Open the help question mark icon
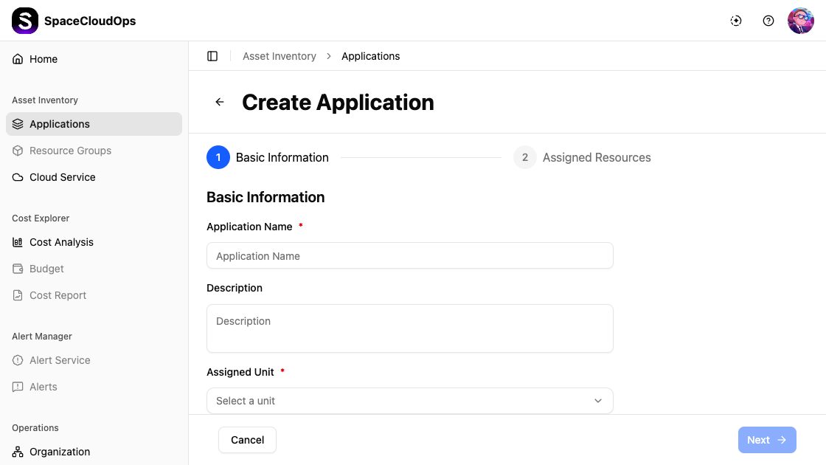The height and width of the screenshot is (465, 826). click(x=768, y=21)
